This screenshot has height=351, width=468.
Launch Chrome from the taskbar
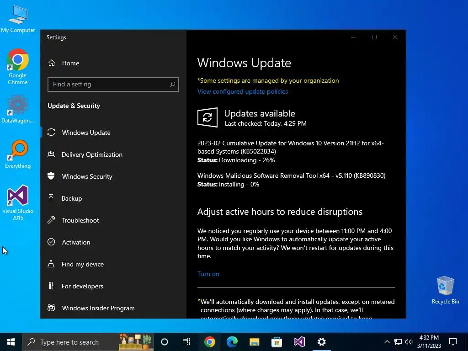(x=209, y=342)
